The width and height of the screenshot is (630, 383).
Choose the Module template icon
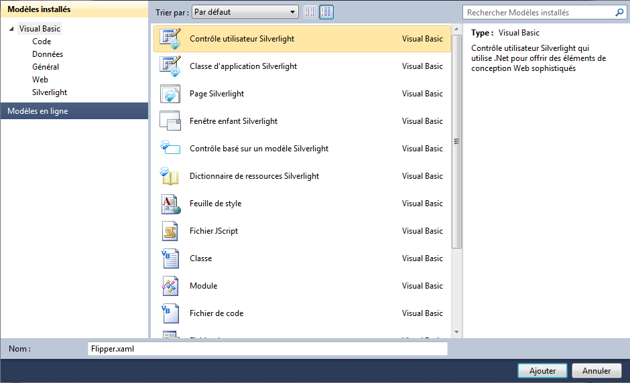pos(170,286)
